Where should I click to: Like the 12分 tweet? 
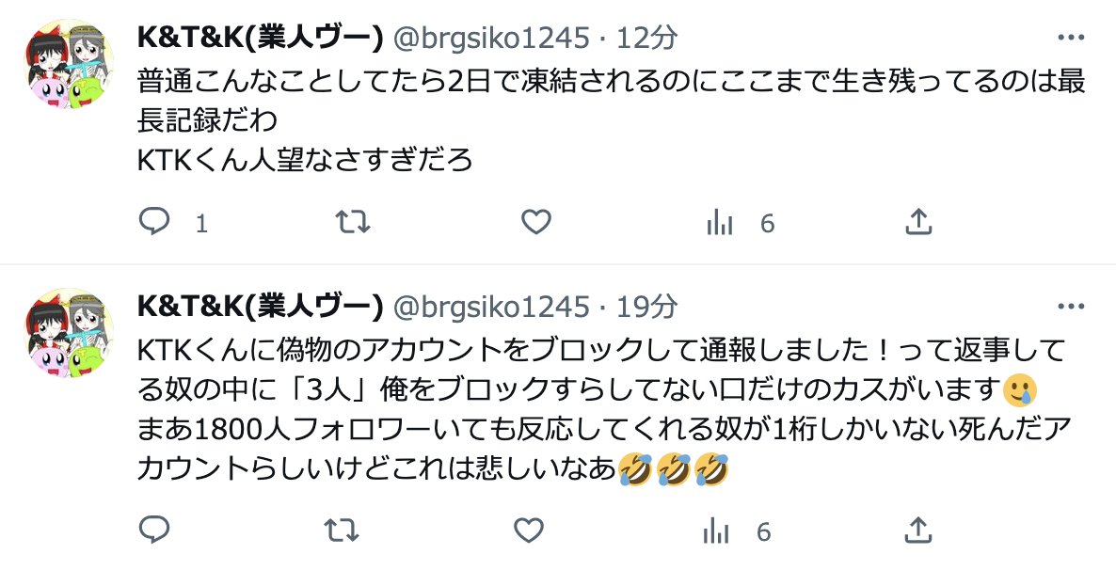[x=536, y=222]
